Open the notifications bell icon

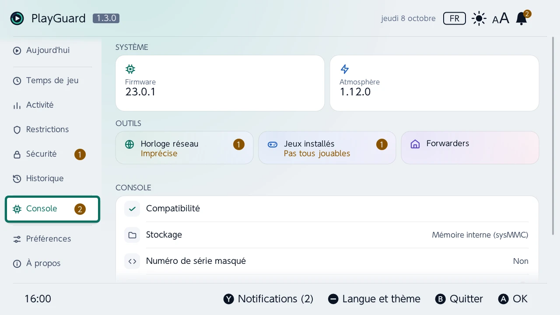click(x=521, y=18)
